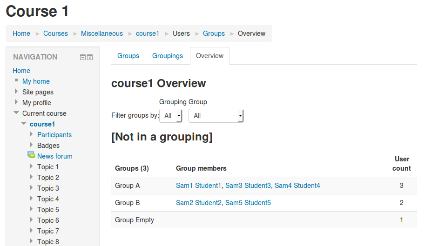This screenshot has height=246, width=425.
Task: Switch to the Groupings tab
Action: point(168,56)
